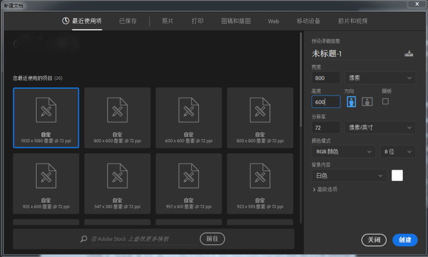This screenshot has width=428, height=257.
Task: Expand 高级选项 advanced options
Action: [325, 189]
